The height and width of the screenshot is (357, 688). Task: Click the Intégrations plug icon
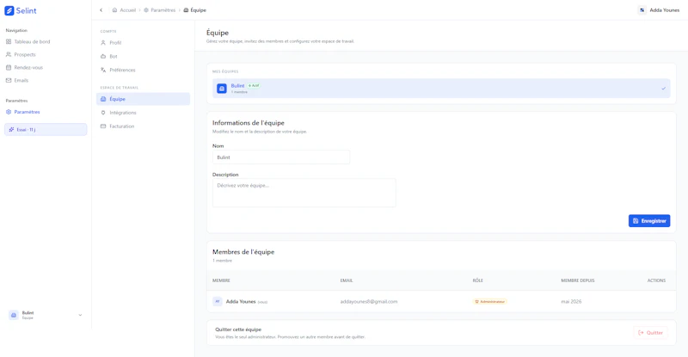pos(103,113)
